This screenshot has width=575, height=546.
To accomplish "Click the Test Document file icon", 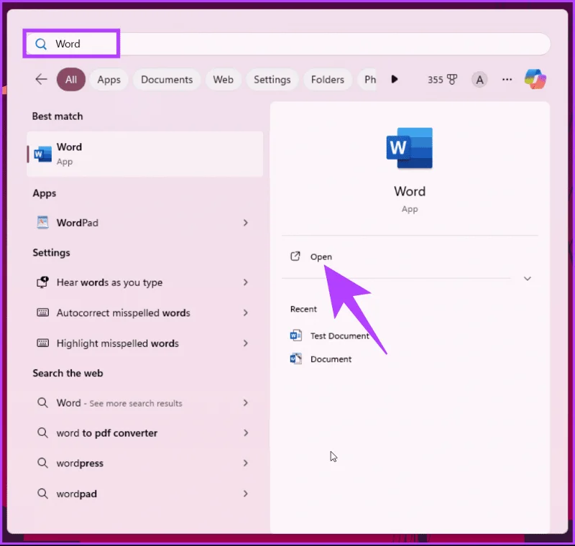I will [x=295, y=336].
